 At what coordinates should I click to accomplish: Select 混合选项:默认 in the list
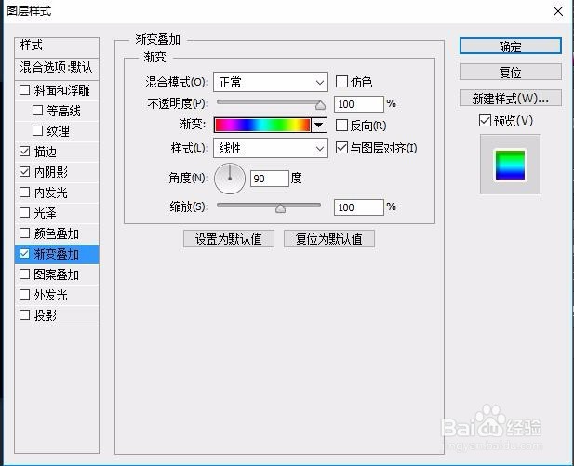pos(57,69)
